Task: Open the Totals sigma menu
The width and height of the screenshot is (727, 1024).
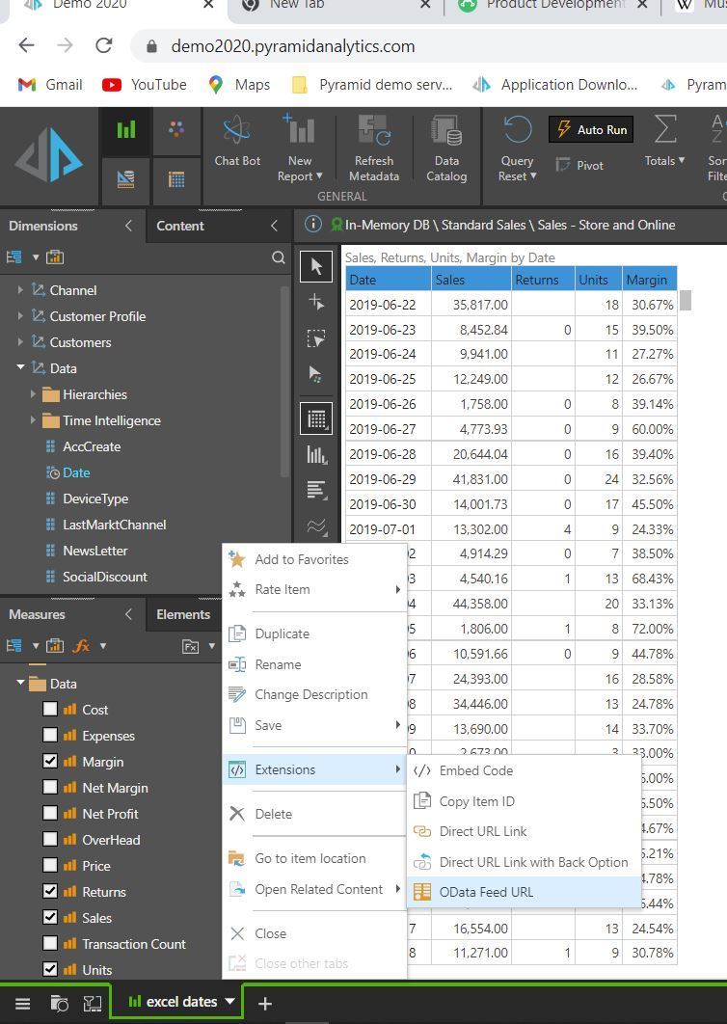Action: 665,140
